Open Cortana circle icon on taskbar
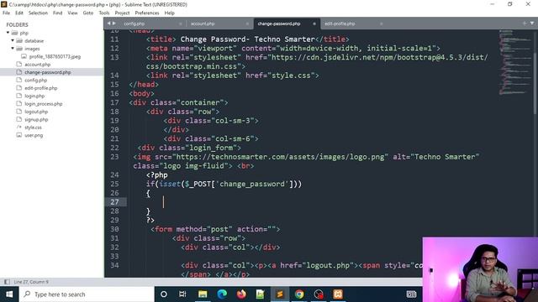Image resolution: width=538 pixels, height=302 pixels. coord(164,294)
